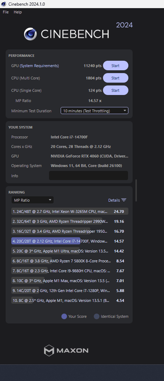Click the 7.67 ranking score
Viewport: 164px width, 381px height.
[x=120, y=271]
